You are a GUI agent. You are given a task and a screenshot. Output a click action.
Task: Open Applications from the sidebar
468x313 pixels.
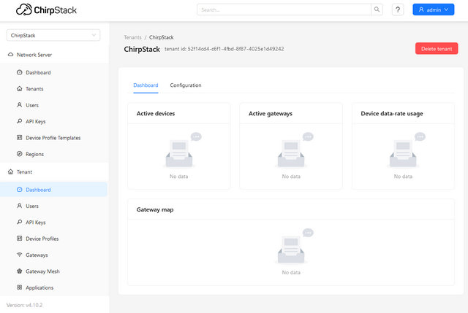coord(41,287)
